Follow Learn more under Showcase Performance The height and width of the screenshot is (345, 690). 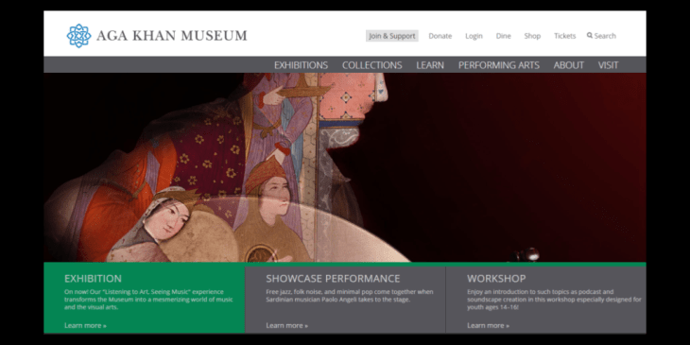[x=287, y=326]
